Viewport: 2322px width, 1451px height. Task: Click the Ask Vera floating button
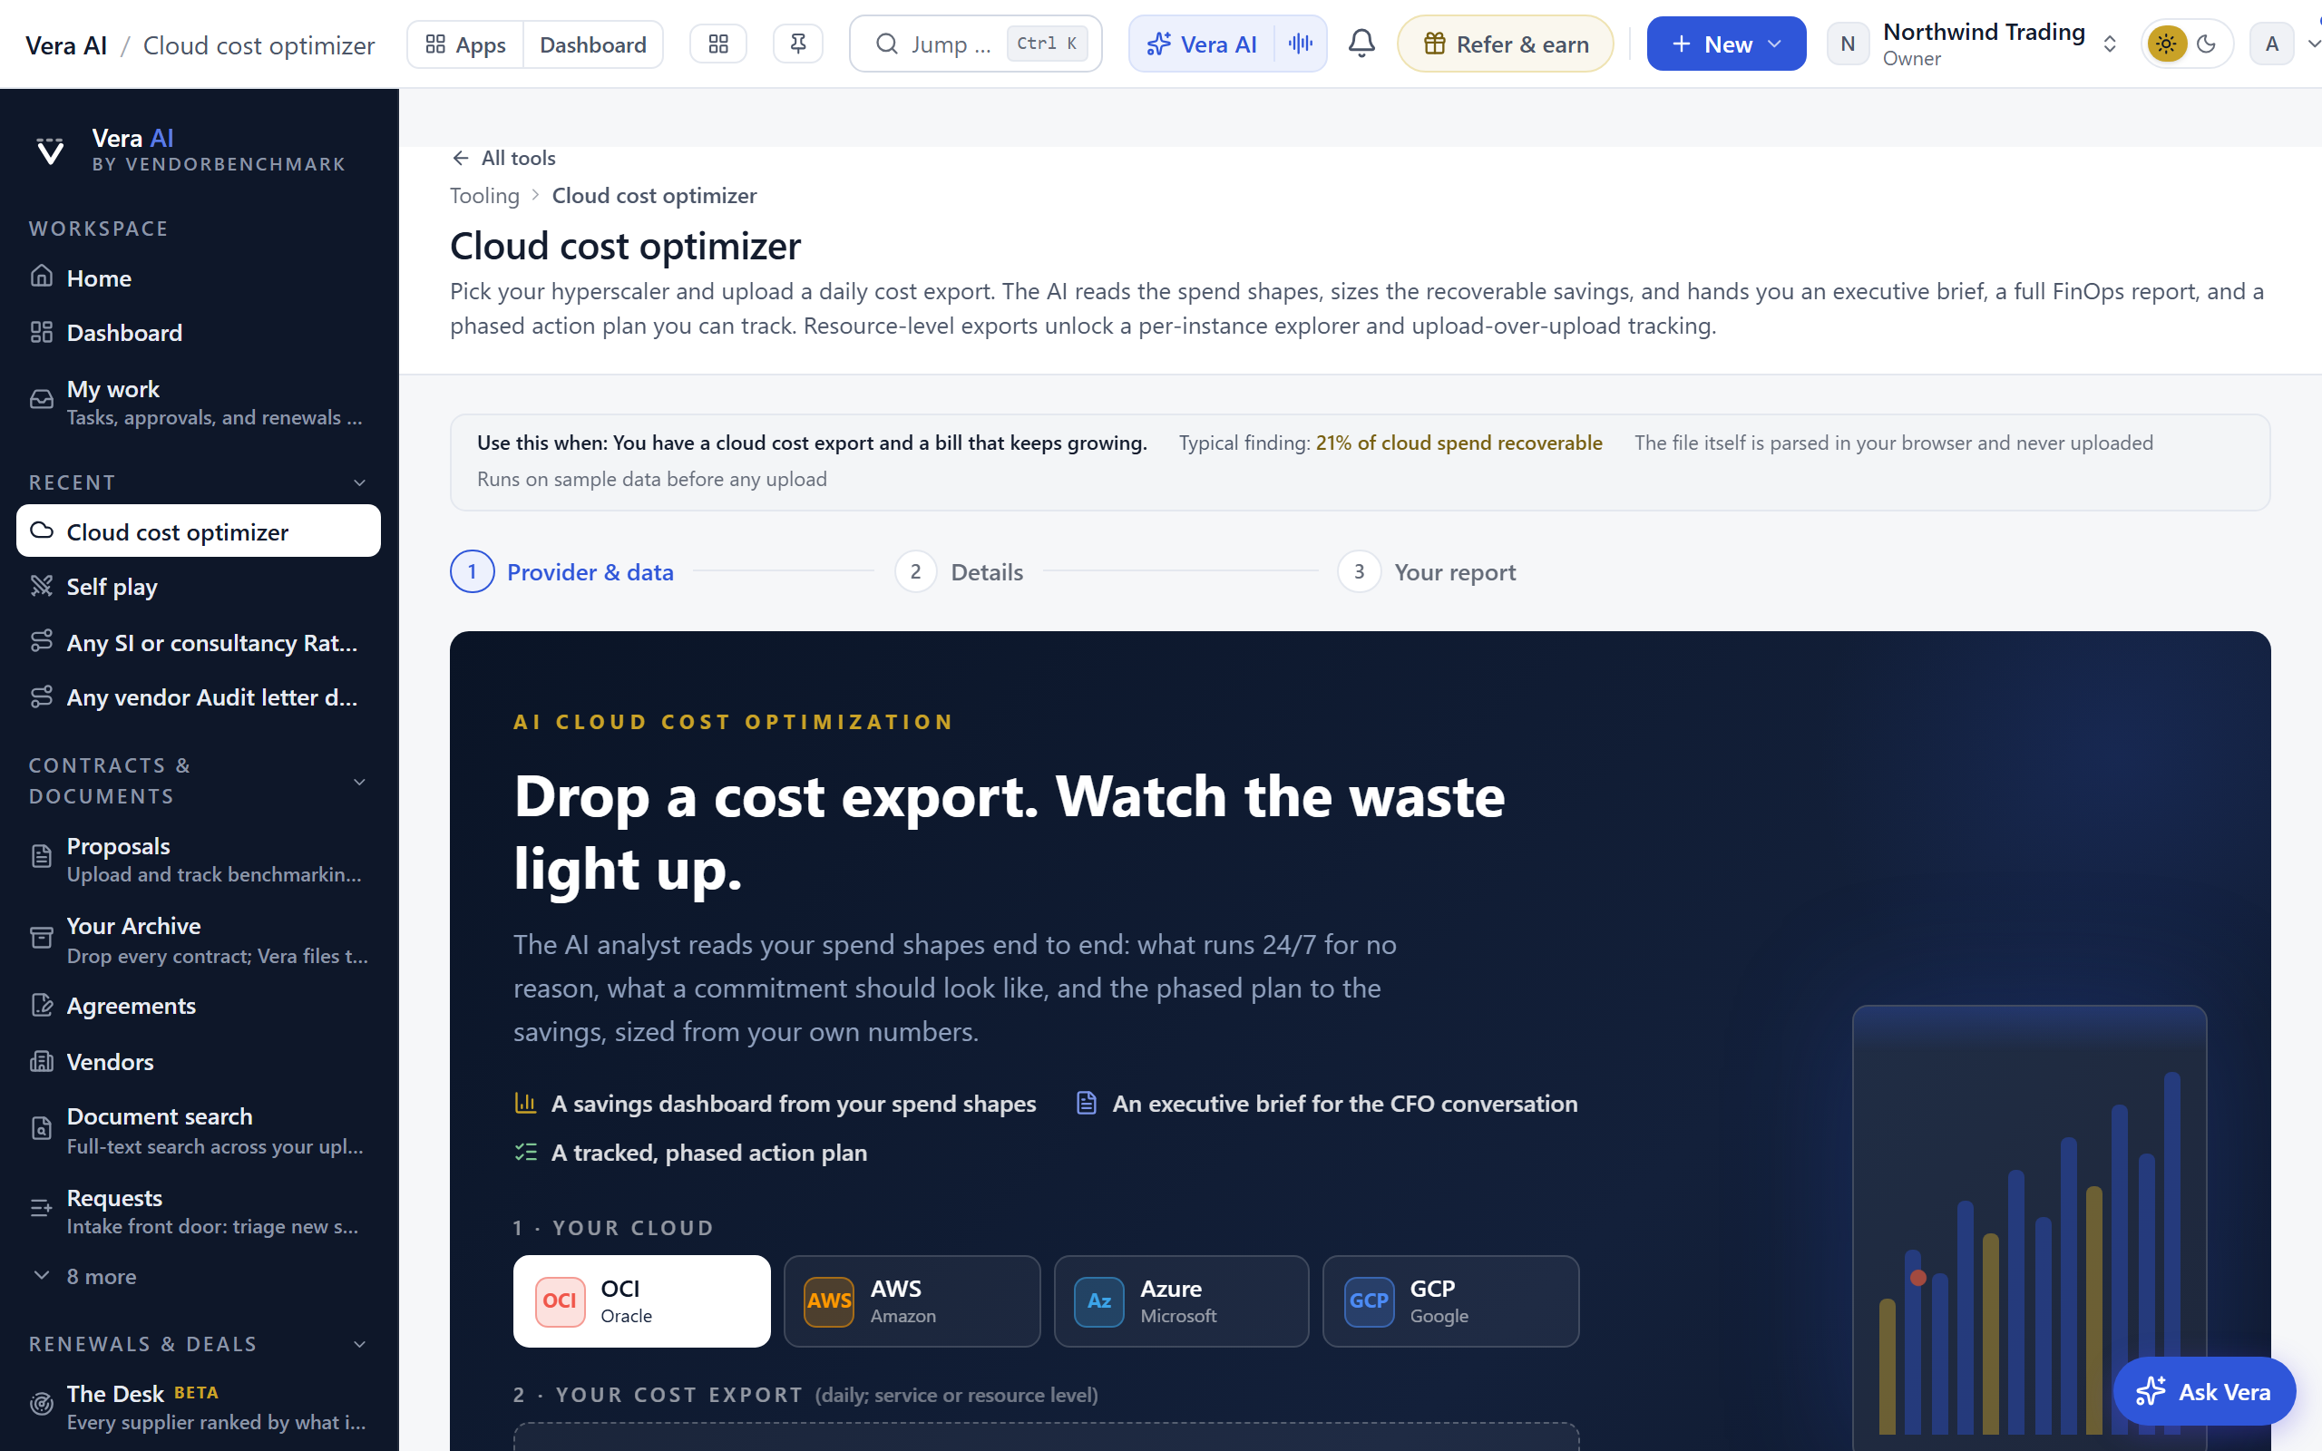[x=2204, y=1390]
